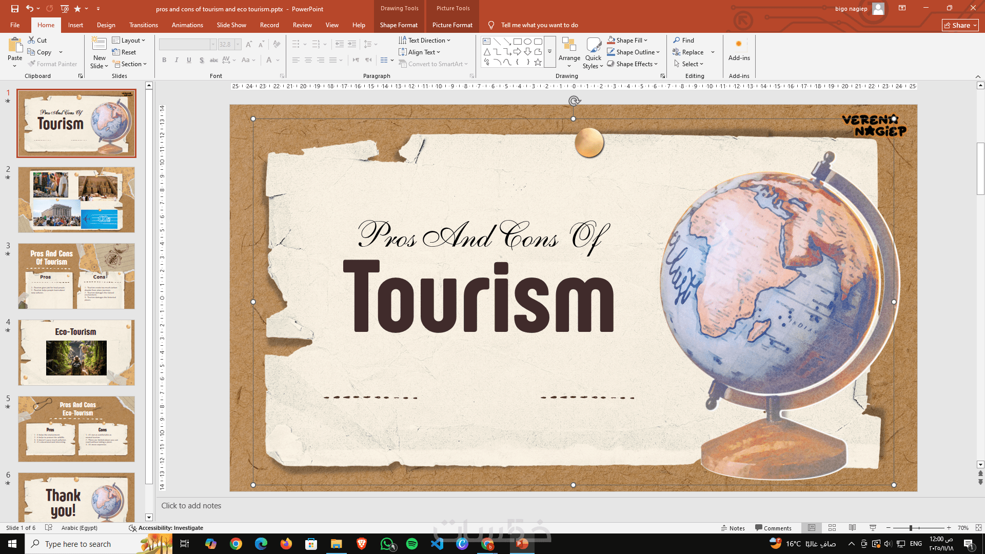Image resolution: width=985 pixels, height=554 pixels.
Task: Open the Layout dropdown
Action: coord(129,41)
